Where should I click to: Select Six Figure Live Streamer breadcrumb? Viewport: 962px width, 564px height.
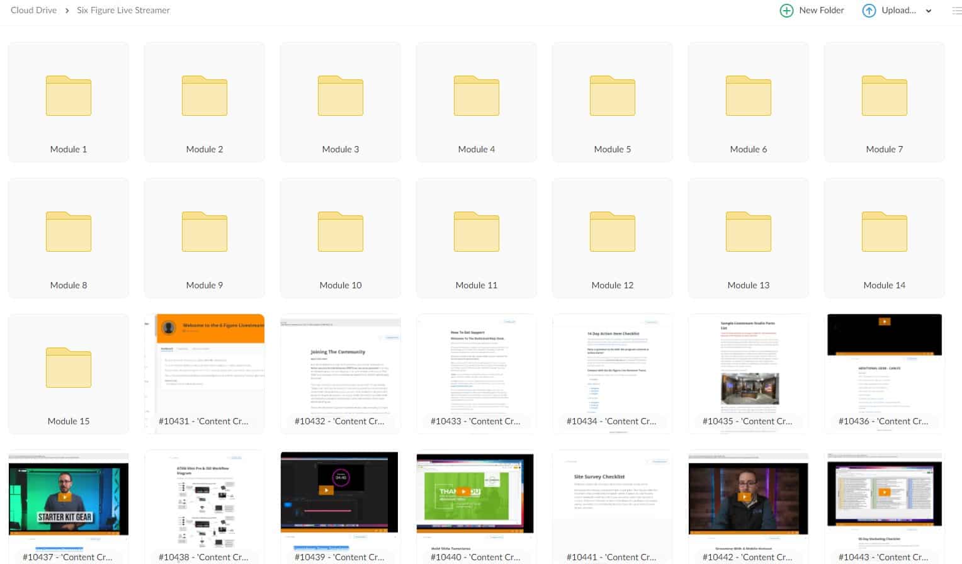pyautogui.click(x=123, y=11)
